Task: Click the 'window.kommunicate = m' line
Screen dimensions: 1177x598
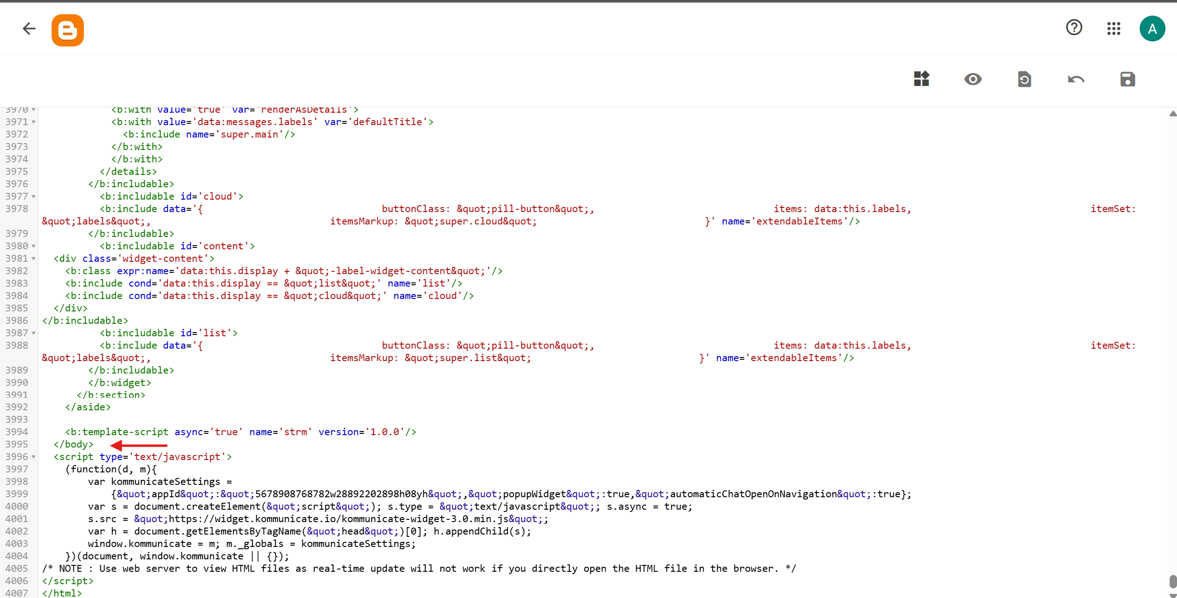Action: 252,544
